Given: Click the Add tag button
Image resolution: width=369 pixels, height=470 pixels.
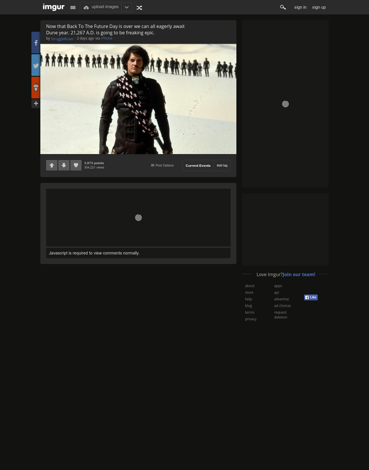Looking at the screenshot, I should coord(222,166).
